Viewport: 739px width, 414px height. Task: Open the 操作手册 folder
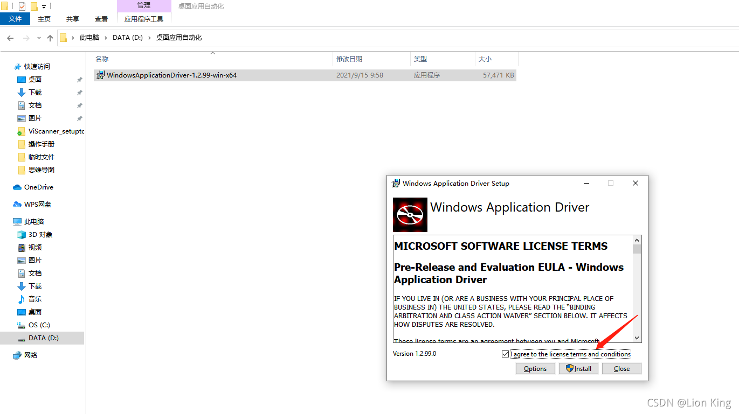[42, 144]
